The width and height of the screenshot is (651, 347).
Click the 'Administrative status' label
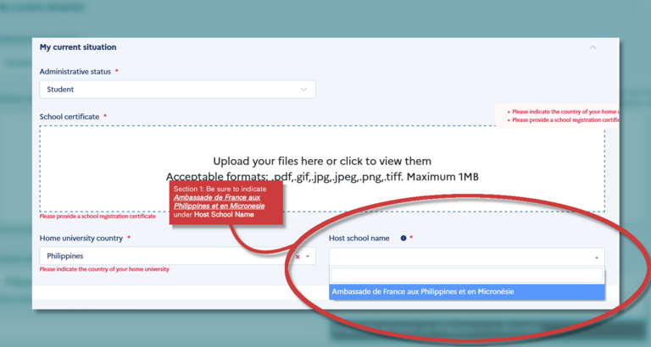click(75, 72)
